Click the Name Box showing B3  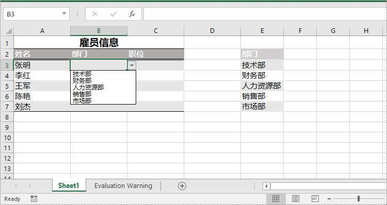[x=36, y=14]
